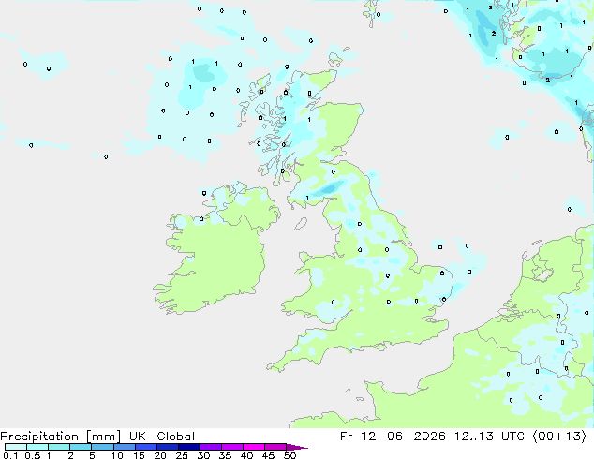Click the 30 mm purple legend swatch
This screenshot has width=594, height=459.
tap(211, 447)
